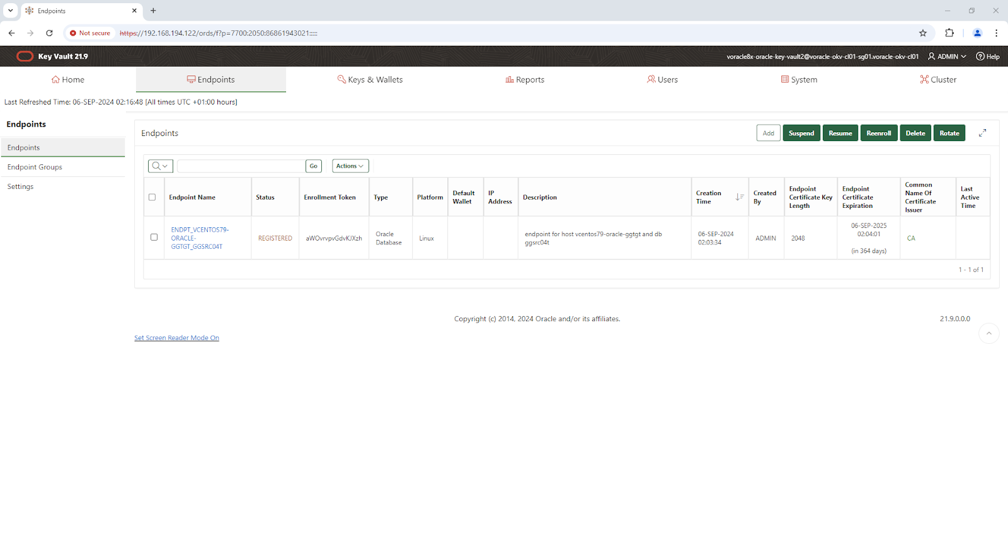
Task: Open the browser extensions puzzle icon
Action: click(949, 33)
